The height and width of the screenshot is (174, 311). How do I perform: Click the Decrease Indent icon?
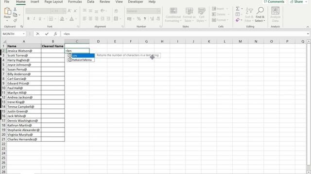click(x=103, y=18)
